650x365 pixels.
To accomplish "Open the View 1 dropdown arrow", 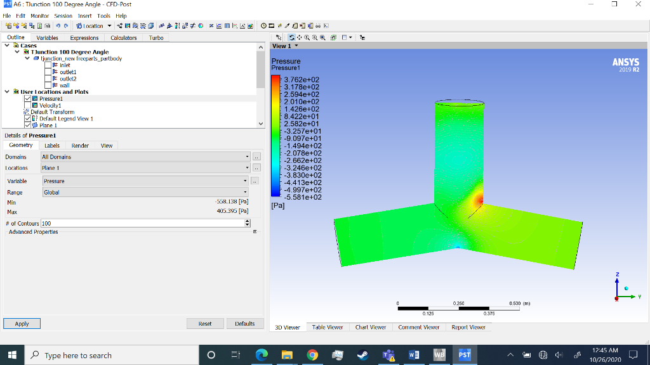I will [296, 46].
